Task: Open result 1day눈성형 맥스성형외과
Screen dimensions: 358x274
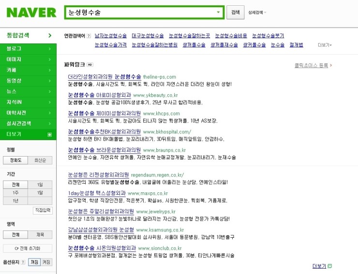Action: (x=97, y=193)
